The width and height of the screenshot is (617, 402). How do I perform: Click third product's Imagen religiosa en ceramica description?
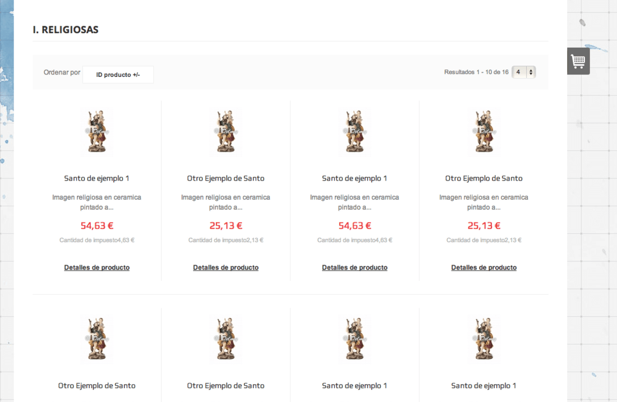pos(354,202)
